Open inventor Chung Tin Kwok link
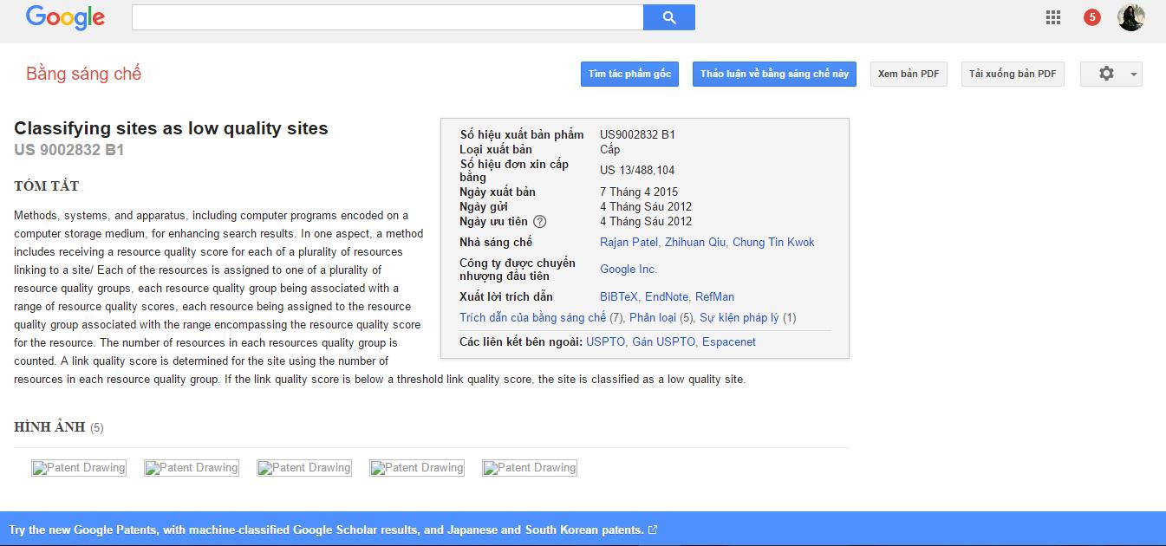1166x546 pixels. click(x=773, y=243)
